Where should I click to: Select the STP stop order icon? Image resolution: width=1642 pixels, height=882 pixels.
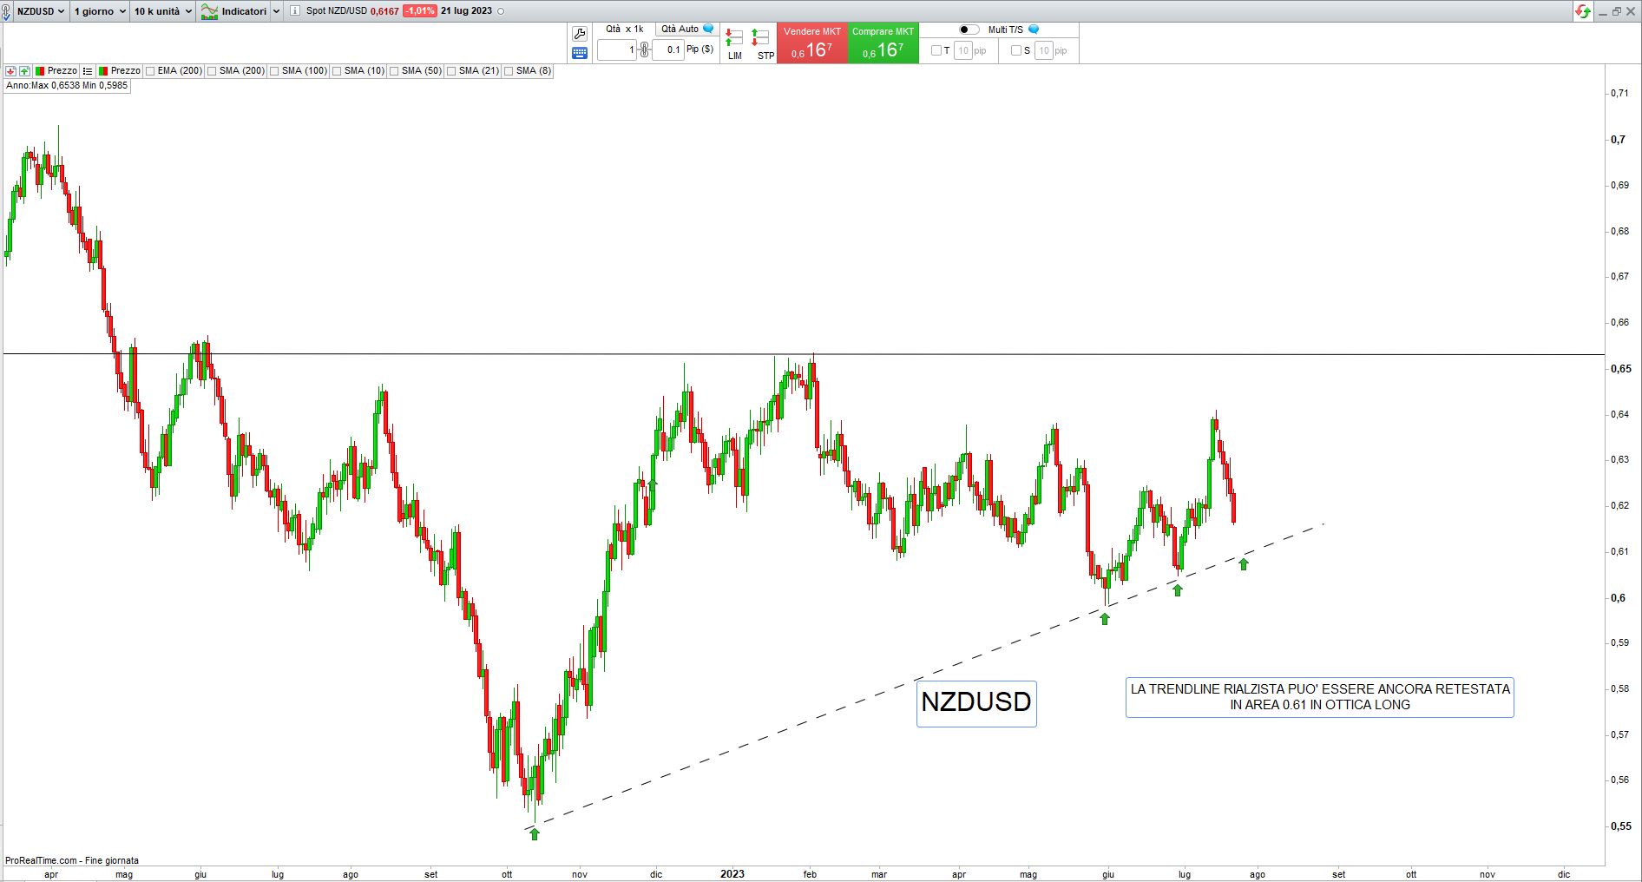pyautogui.click(x=764, y=43)
